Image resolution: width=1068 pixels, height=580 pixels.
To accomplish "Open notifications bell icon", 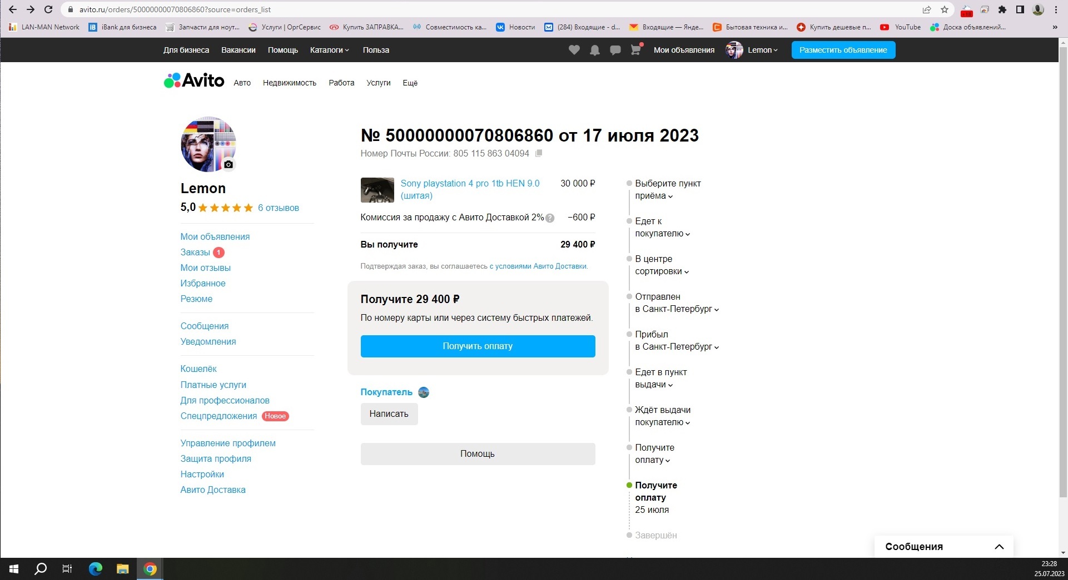I will [x=595, y=50].
